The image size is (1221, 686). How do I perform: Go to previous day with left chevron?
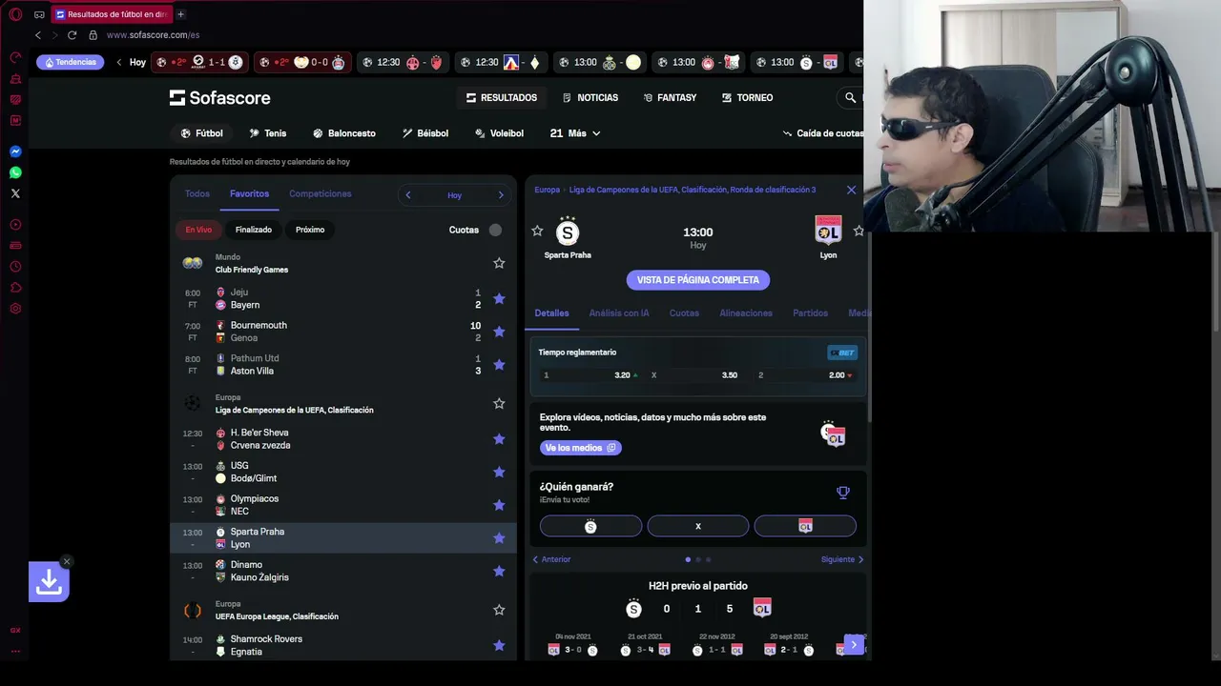pos(408,195)
